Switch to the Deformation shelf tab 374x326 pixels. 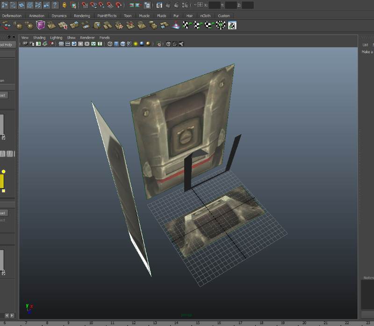click(12, 16)
